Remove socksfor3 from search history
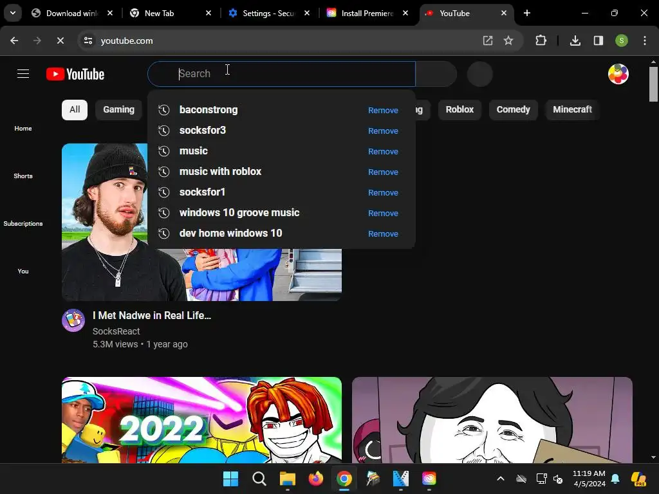 click(x=383, y=131)
